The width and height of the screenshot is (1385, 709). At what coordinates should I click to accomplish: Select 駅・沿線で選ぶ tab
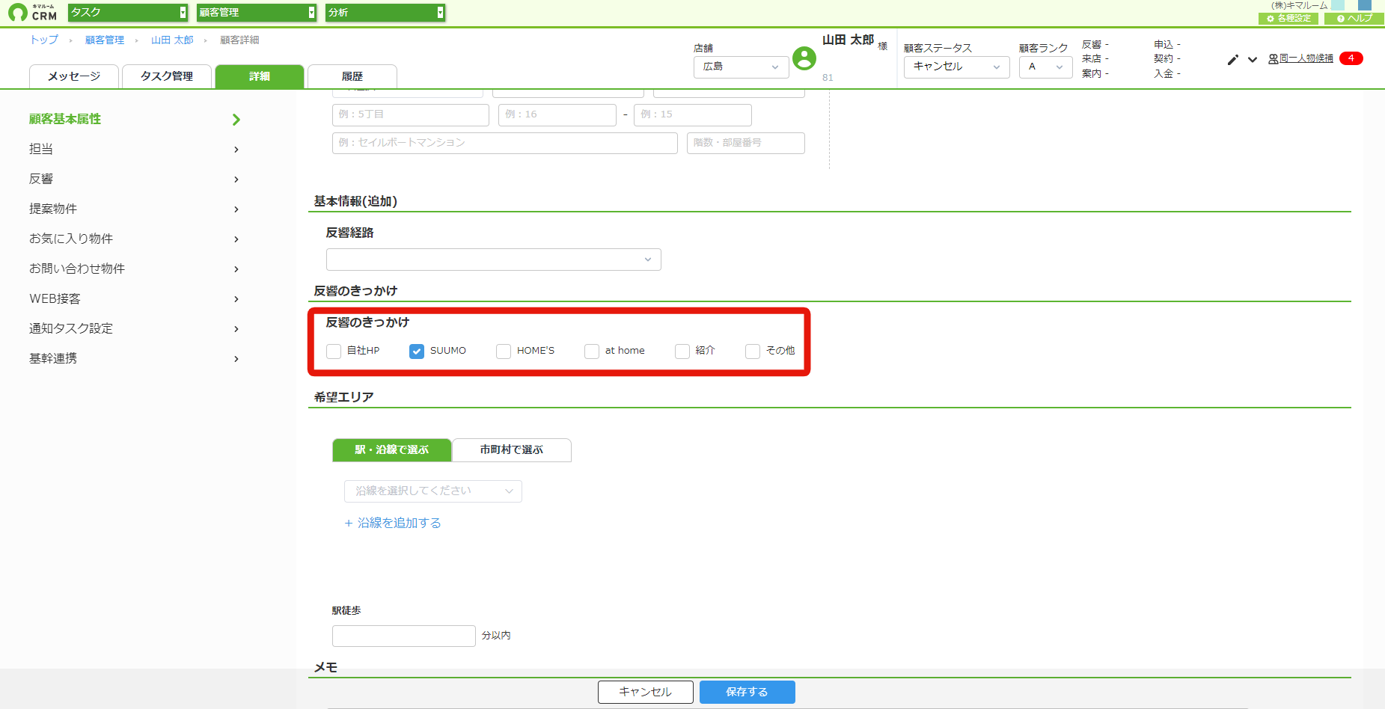[392, 450]
